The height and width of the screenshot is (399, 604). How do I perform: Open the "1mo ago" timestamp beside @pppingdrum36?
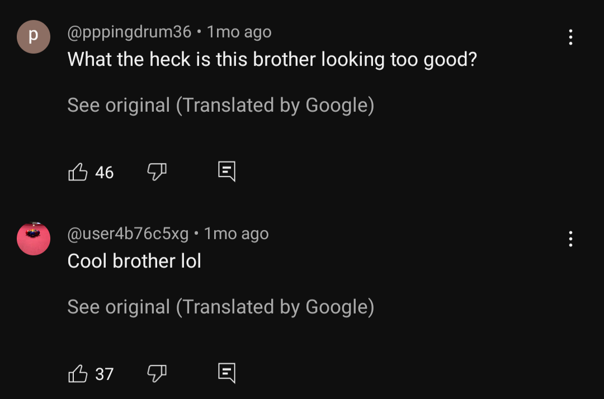point(239,32)
